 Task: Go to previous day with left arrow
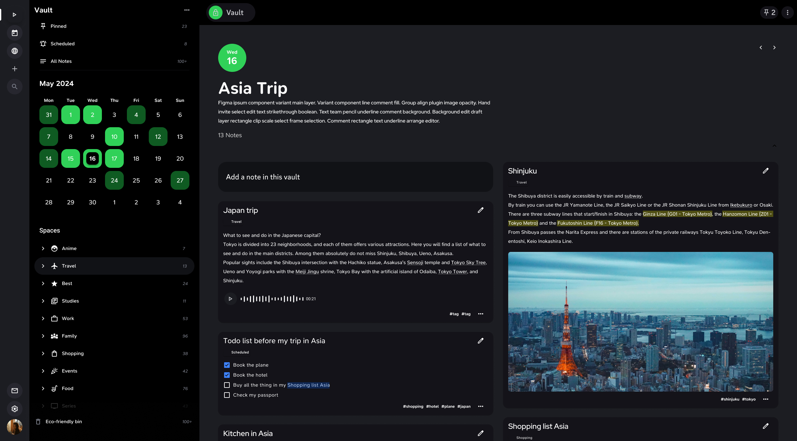coord(761,48)
